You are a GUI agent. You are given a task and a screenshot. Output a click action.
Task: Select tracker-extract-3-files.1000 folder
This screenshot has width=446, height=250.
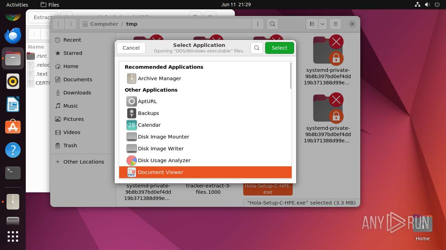[x=208, y=189]
